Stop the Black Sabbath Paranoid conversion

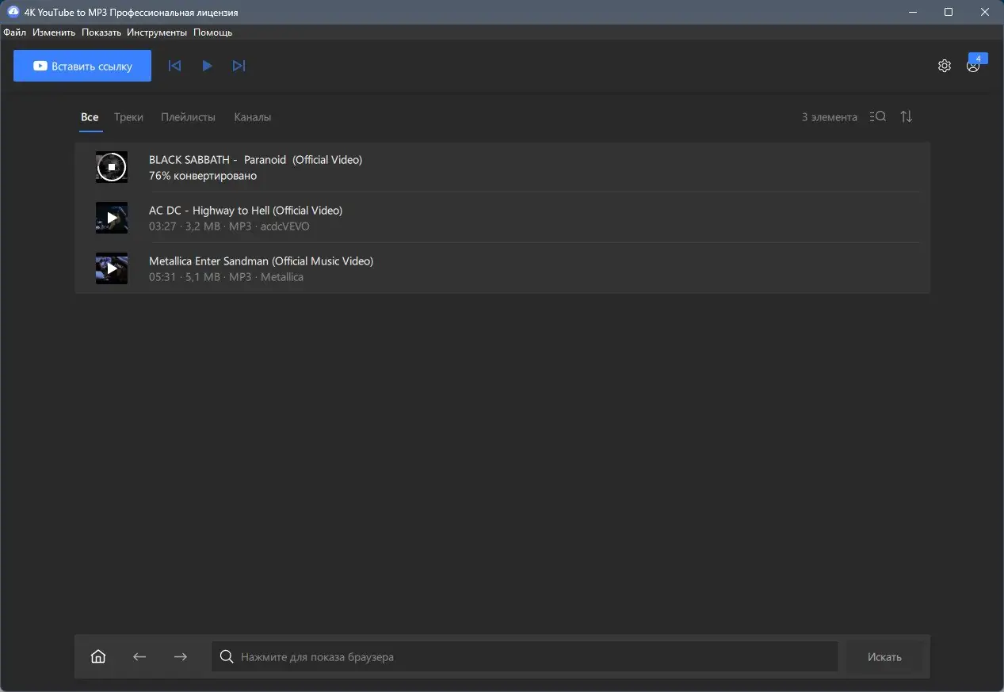pyautogui.click(x=112, y=167)
